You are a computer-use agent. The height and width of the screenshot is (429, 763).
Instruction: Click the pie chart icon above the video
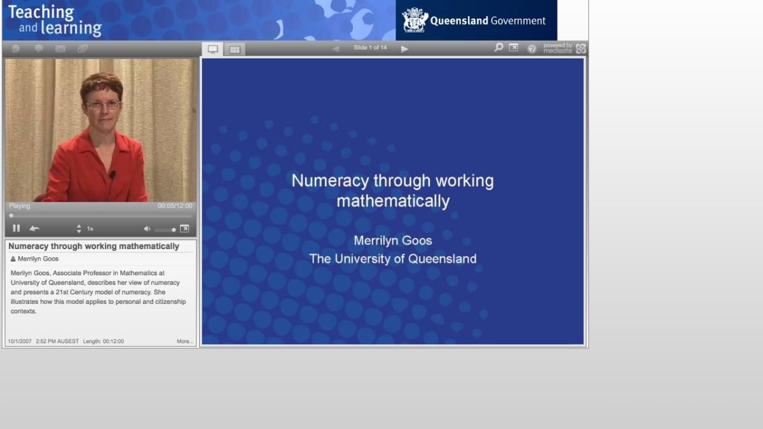click(x=15, y=48)
